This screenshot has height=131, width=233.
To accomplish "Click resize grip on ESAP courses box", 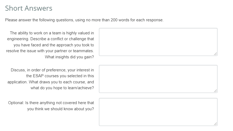I will coord(215,91).
